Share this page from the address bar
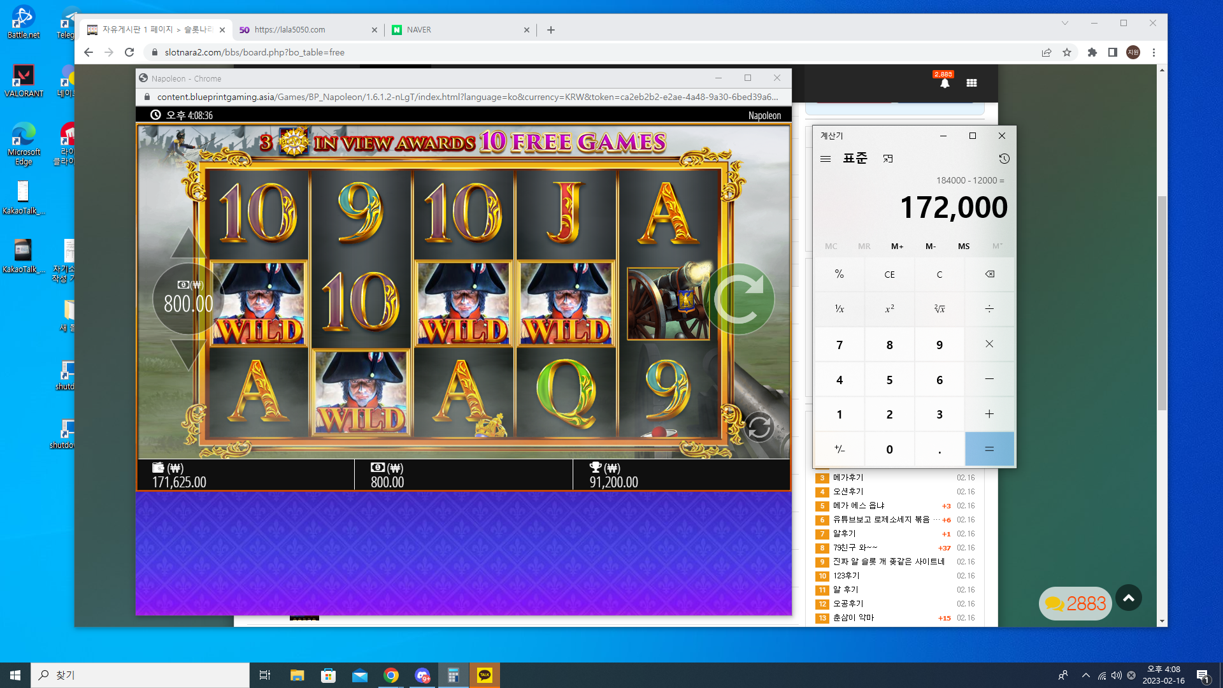Screen dimensions: 1223x688 pyautogui.click(x=1047, y=52)
